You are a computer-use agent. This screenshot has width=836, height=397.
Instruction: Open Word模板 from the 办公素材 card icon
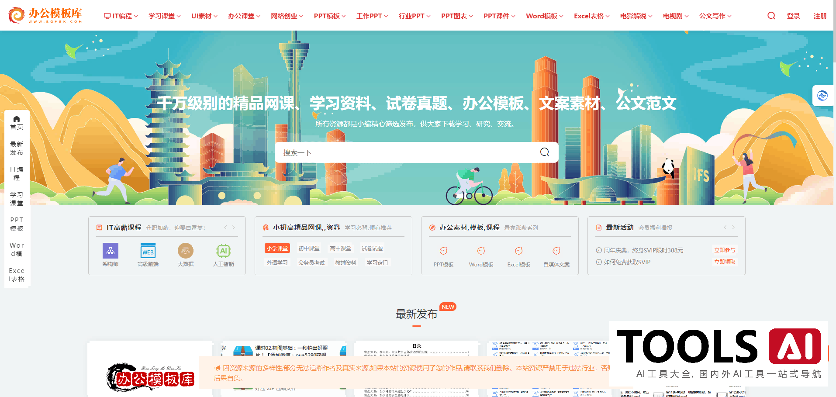click(x=480, y=250)
